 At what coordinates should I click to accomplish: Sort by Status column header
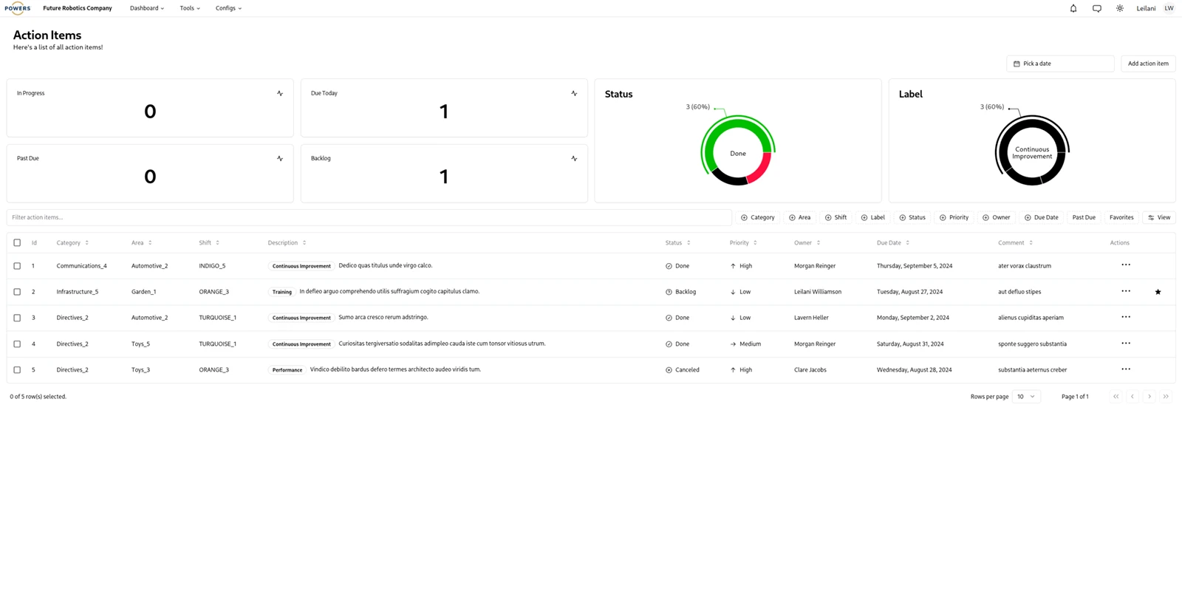tap(678, 242)
